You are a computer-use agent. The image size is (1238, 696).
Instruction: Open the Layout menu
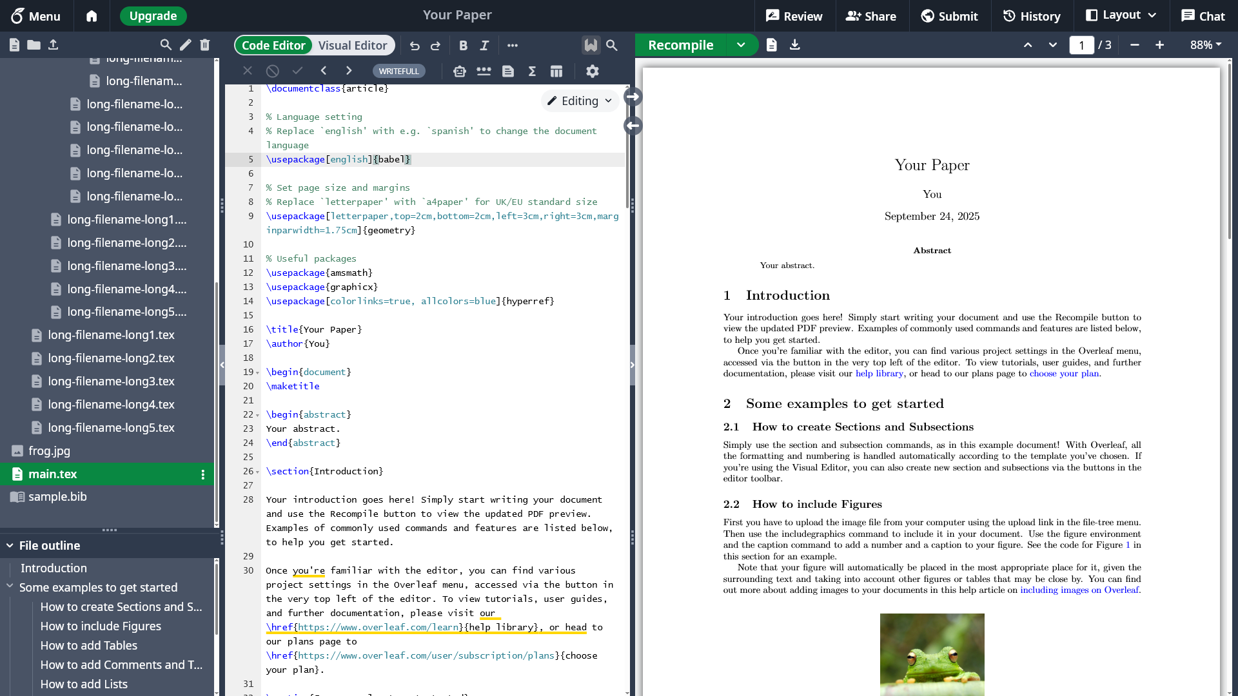pos(1121,15)
